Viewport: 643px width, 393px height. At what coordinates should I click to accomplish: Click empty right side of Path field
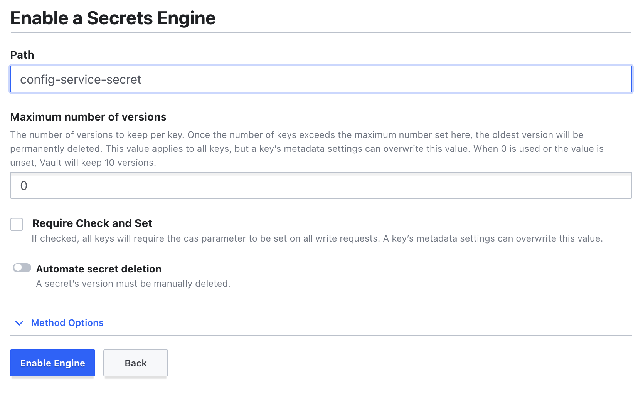[501, 79]
